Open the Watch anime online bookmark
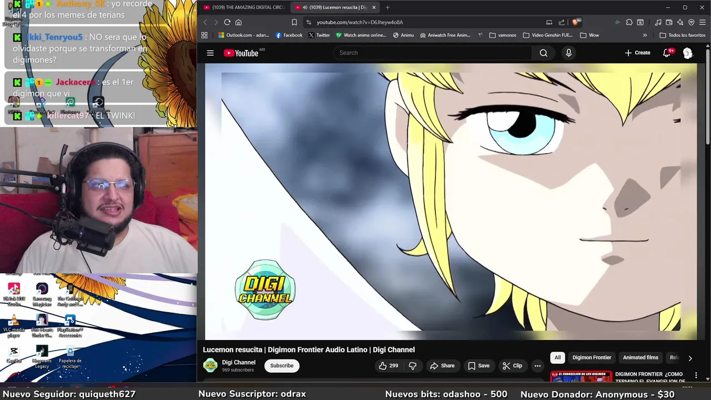711x400 pixels. point(361,35)
